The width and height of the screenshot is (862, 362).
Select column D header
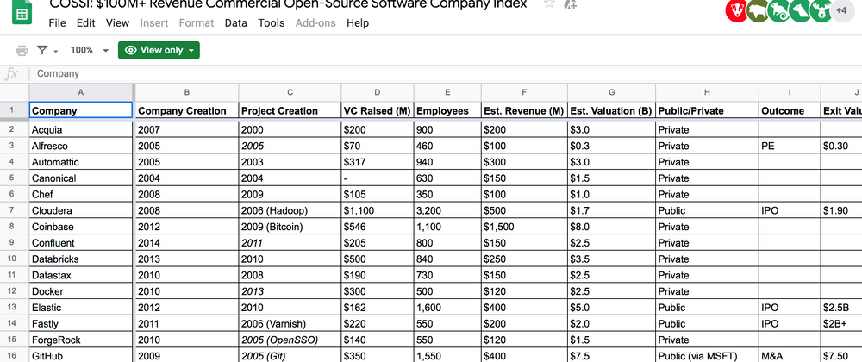378,92
